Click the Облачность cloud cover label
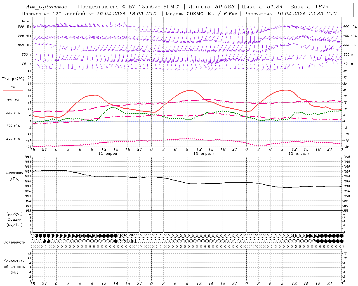This screenshot has width=358, height=286. (x=14, y=242)
